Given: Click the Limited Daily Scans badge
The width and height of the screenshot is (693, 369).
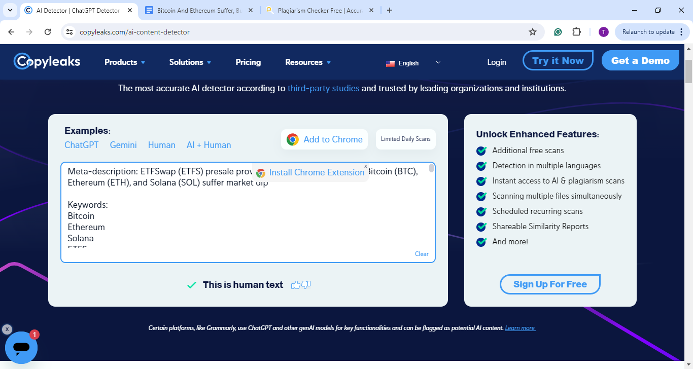Looking at the screenshot, I should point(406,139).
